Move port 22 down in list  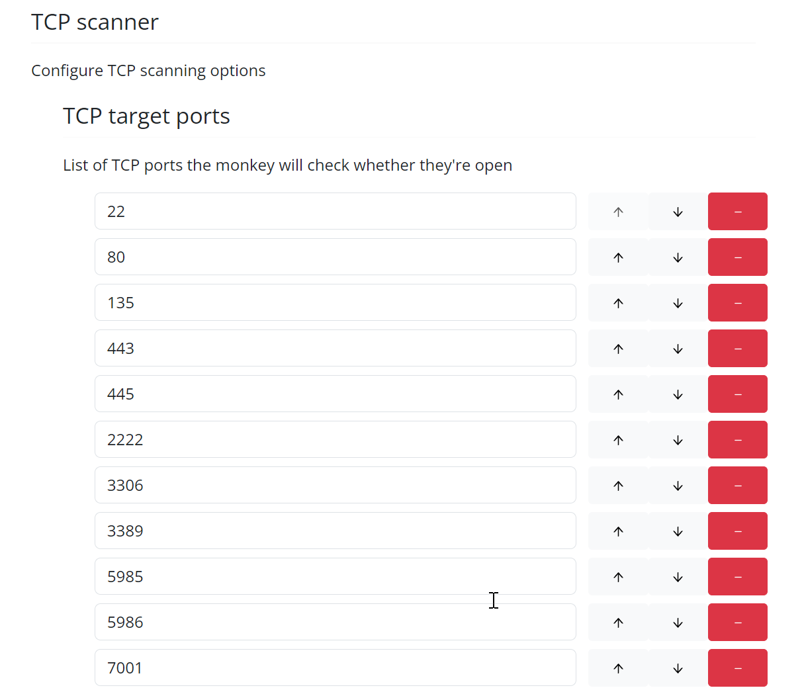(678, 212)
